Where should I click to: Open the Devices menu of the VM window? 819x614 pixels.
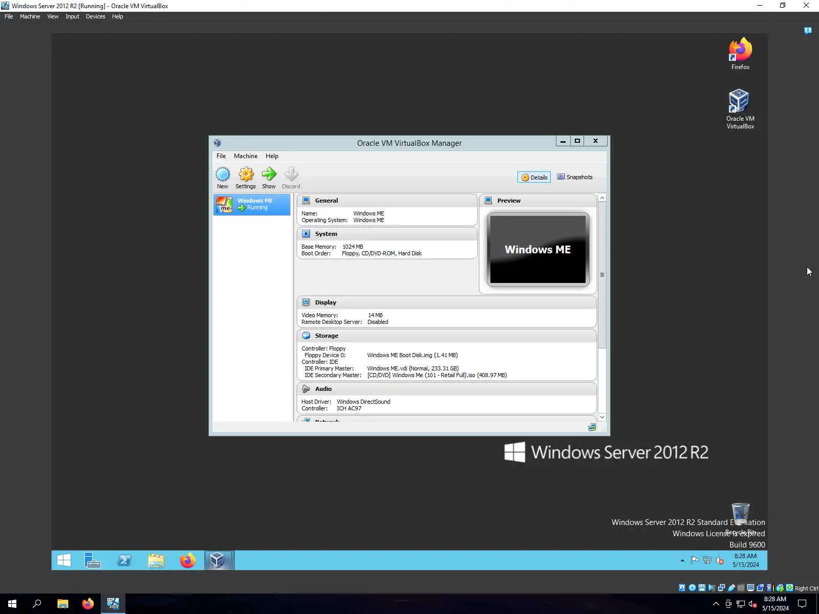[95, 16]
